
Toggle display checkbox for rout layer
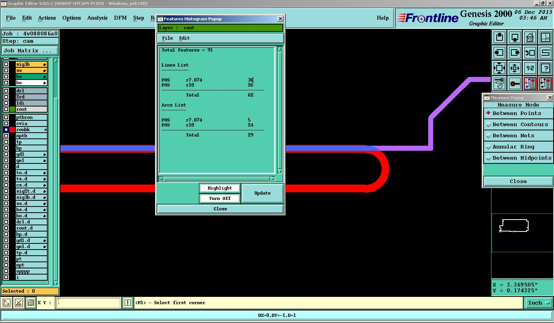click(x=6, y=109)
